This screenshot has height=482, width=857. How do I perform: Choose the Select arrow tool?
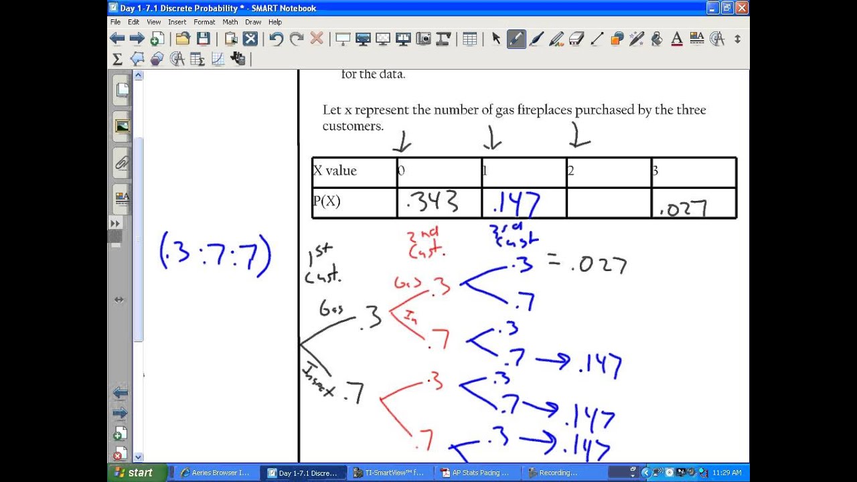(496, 39)
